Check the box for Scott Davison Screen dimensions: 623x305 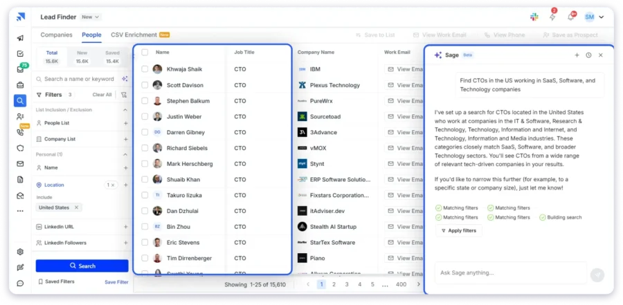pyautogui.click(x=145, y=85)
